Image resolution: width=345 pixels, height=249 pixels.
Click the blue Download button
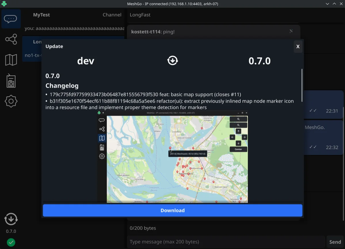(173, 210)
